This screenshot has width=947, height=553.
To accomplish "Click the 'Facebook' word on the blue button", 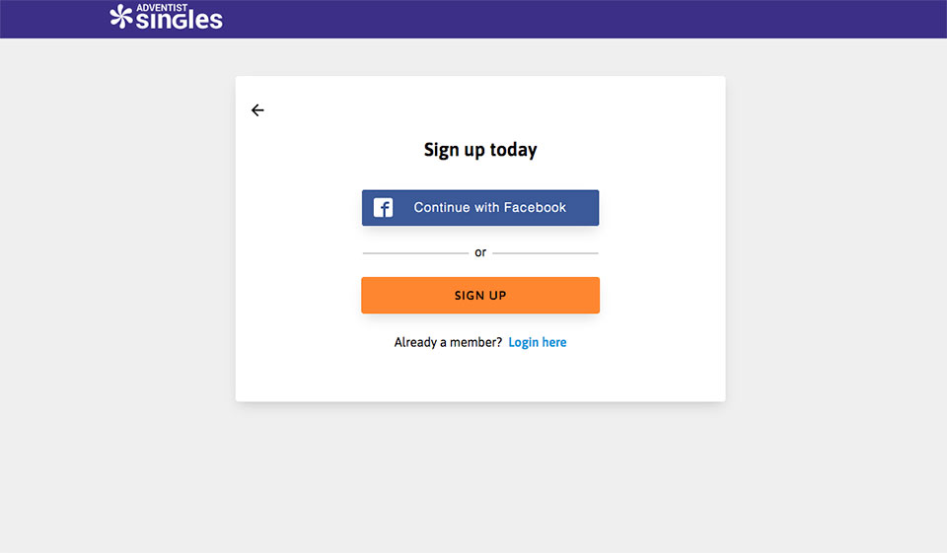I will (x=535, y=208).
